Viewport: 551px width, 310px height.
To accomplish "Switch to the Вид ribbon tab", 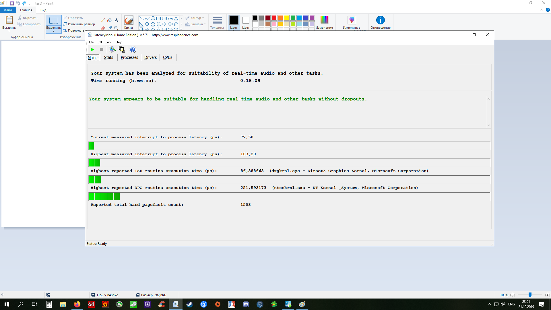I will pos(43,10).
